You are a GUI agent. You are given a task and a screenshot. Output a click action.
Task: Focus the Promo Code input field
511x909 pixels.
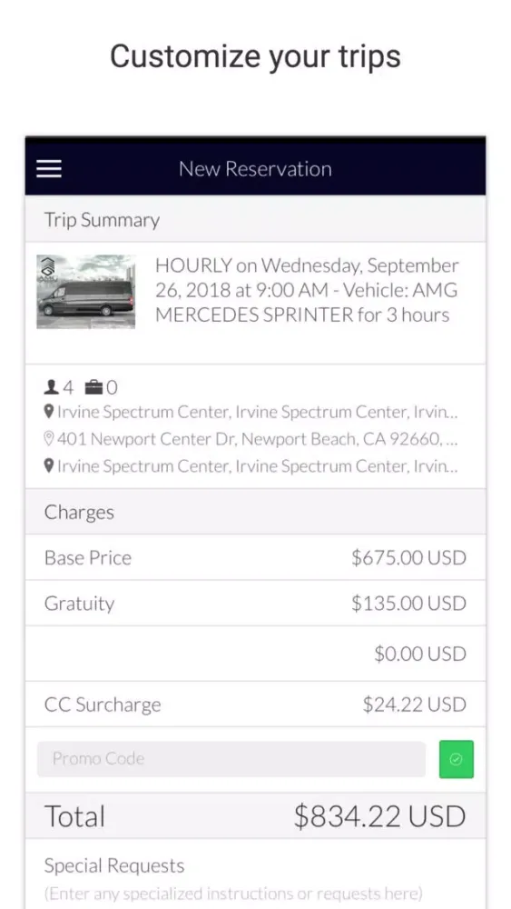click(x=231, y=759)
